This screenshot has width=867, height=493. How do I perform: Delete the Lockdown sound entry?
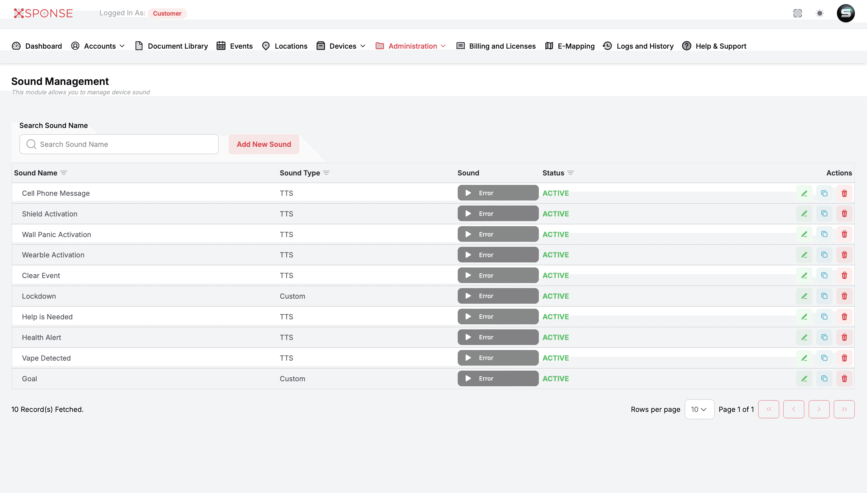[x=844, y=296]
